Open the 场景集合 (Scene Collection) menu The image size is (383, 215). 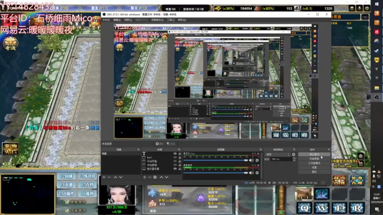[x=158, y=20]
